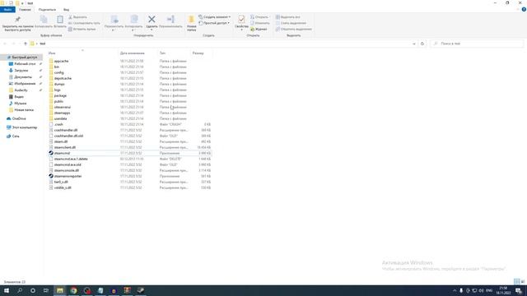Click the Rename ribbon icon
527x296 pixels.
[170, 20]
